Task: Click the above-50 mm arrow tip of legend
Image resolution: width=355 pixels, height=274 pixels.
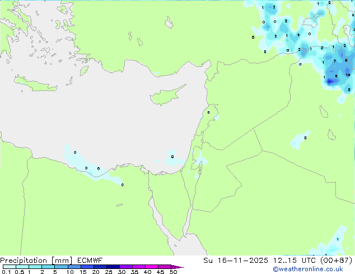Action: pos(177,267)
